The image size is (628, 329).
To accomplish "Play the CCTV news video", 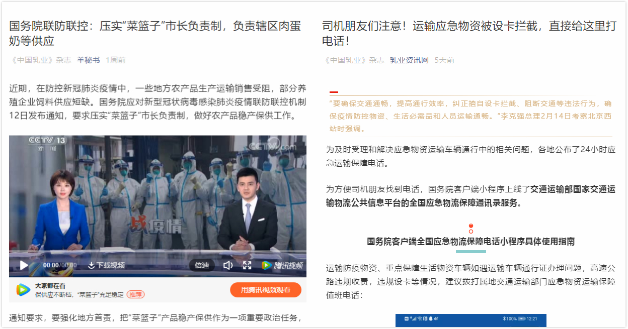I will pos(24,265).
